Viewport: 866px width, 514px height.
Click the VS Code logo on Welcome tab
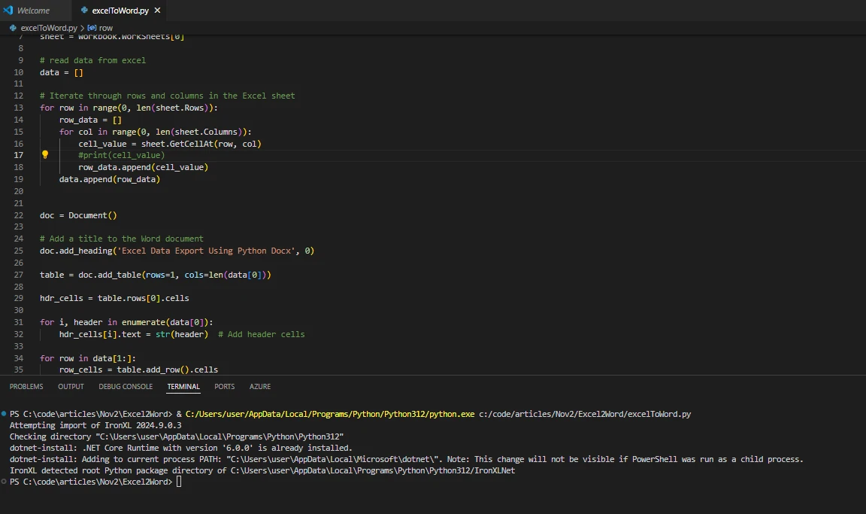coord(8,11)
